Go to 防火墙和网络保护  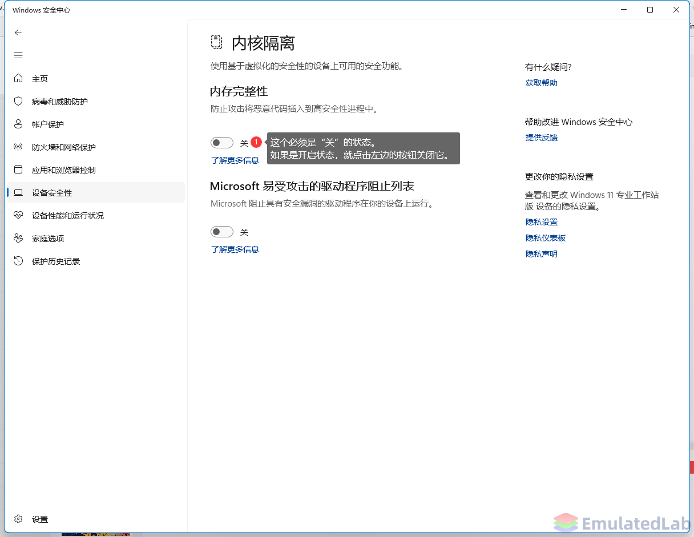point(96,147)
